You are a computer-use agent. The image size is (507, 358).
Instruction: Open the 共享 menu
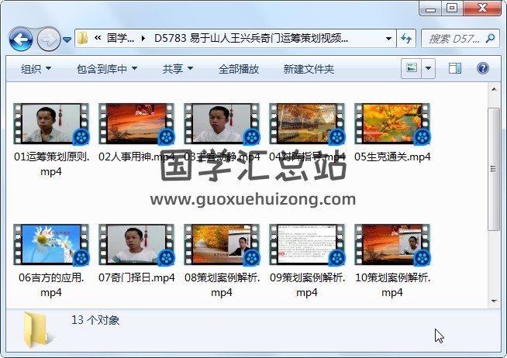178,69
